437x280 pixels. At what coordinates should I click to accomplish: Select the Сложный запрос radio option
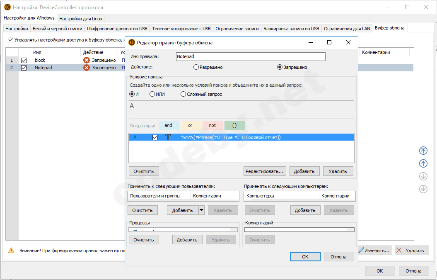pos(183,94)
